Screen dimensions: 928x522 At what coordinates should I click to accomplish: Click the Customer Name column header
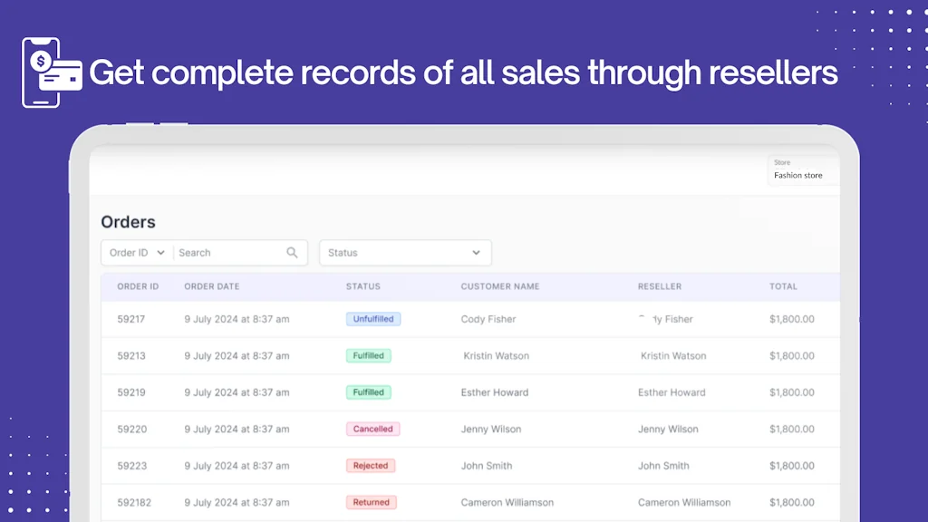[499, 286]
